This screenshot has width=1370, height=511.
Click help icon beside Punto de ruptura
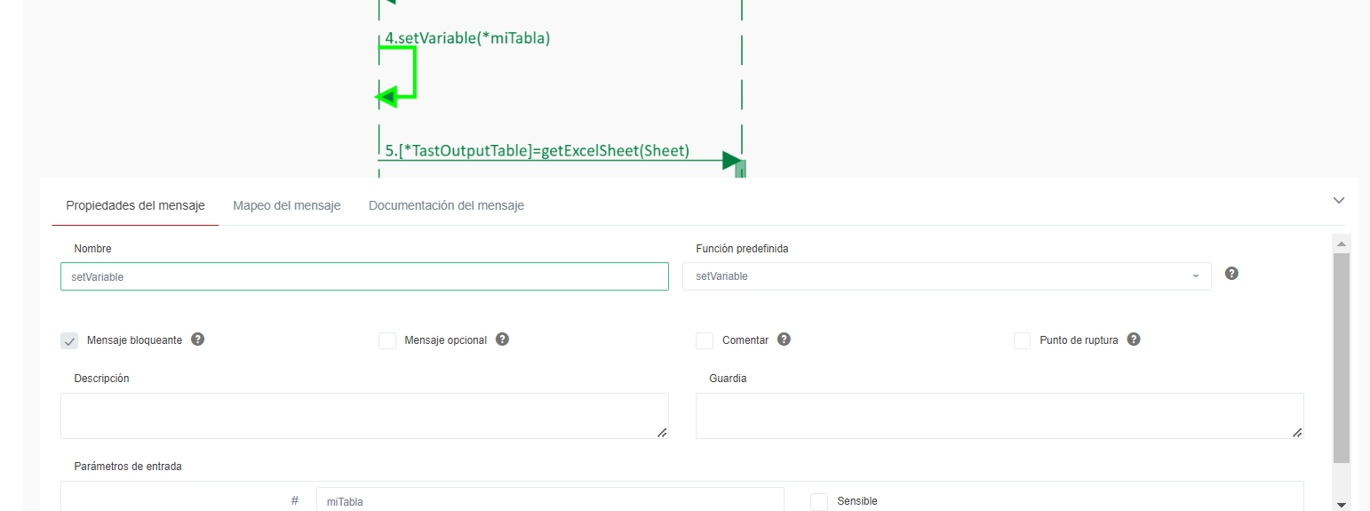(x=1134, y=339)
